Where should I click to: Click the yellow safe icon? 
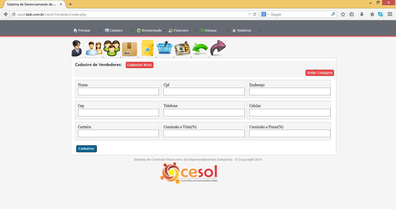[147, 48]
